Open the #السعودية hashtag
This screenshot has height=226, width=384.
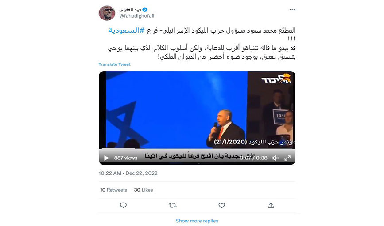(x=126, y=30)
